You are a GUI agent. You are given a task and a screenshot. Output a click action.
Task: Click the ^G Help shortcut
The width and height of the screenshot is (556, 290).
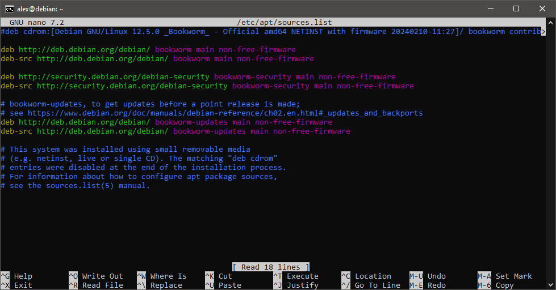tap(17, 276)
